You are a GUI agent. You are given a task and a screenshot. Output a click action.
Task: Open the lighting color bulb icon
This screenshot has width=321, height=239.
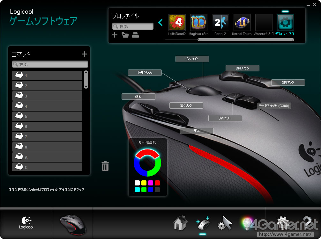247,223
